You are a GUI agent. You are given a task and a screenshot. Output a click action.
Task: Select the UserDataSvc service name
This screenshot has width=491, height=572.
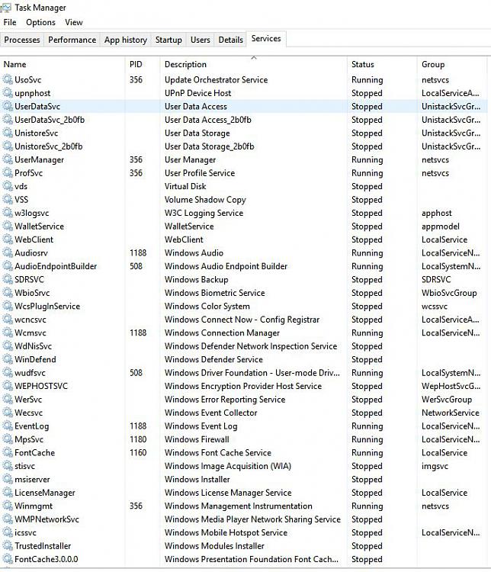tap(37, 106)
